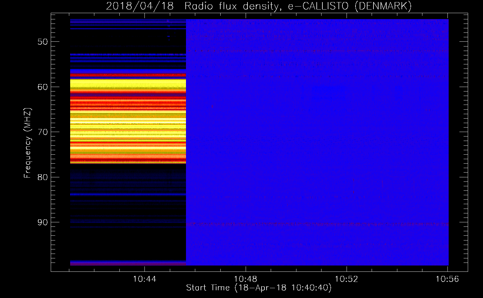This screenshot has height=298, width=483.
Task: Select the 10:52 time tick label
Action: coord(346,279)
